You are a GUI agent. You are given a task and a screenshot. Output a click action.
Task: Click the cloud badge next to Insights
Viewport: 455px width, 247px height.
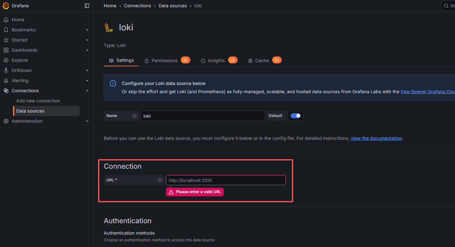click(x=233, y=60)
